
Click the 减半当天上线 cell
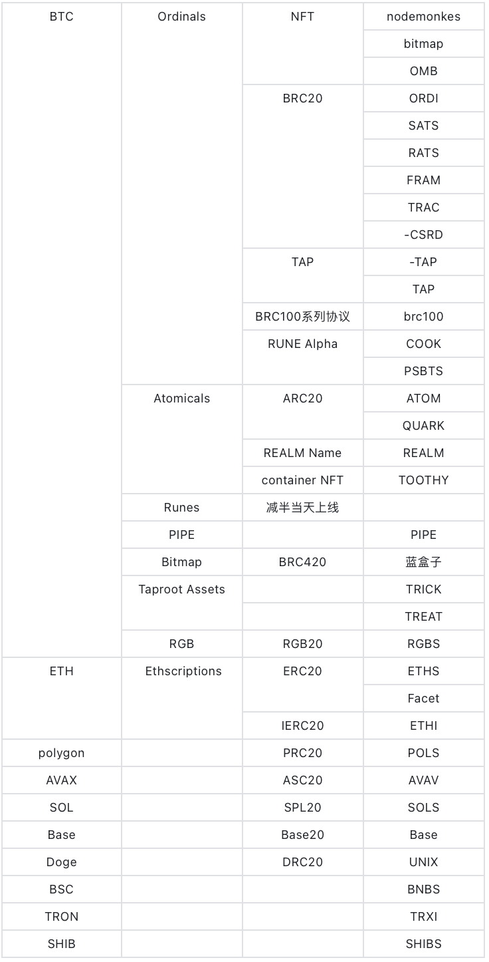[302, 508]
